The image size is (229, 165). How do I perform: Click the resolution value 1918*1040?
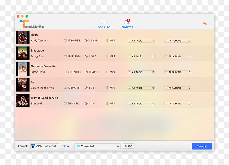pyautogui.click(x=74, y=72)
